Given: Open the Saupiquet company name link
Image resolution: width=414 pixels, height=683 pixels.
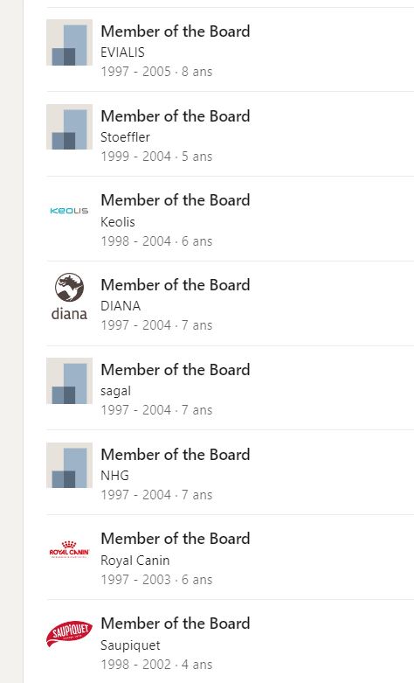Looking at the screenshot, I should tap(130, 645).
